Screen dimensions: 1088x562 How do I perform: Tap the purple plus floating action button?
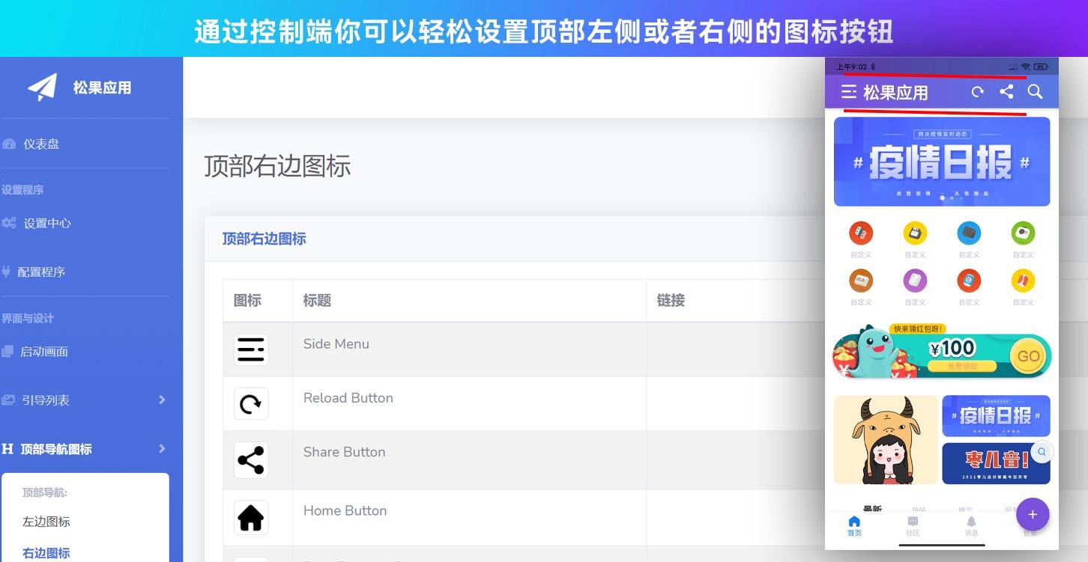click(x=1033, y=514)
